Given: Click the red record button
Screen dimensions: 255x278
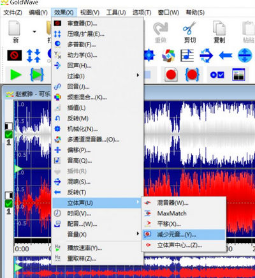Looking at the screenshot, I should [x=171, y=75].
